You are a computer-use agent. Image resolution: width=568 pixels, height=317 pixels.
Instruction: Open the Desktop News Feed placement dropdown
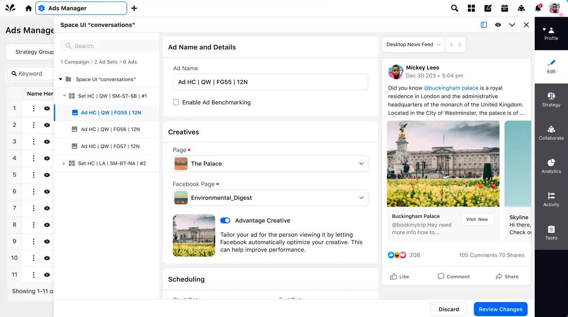413,44
